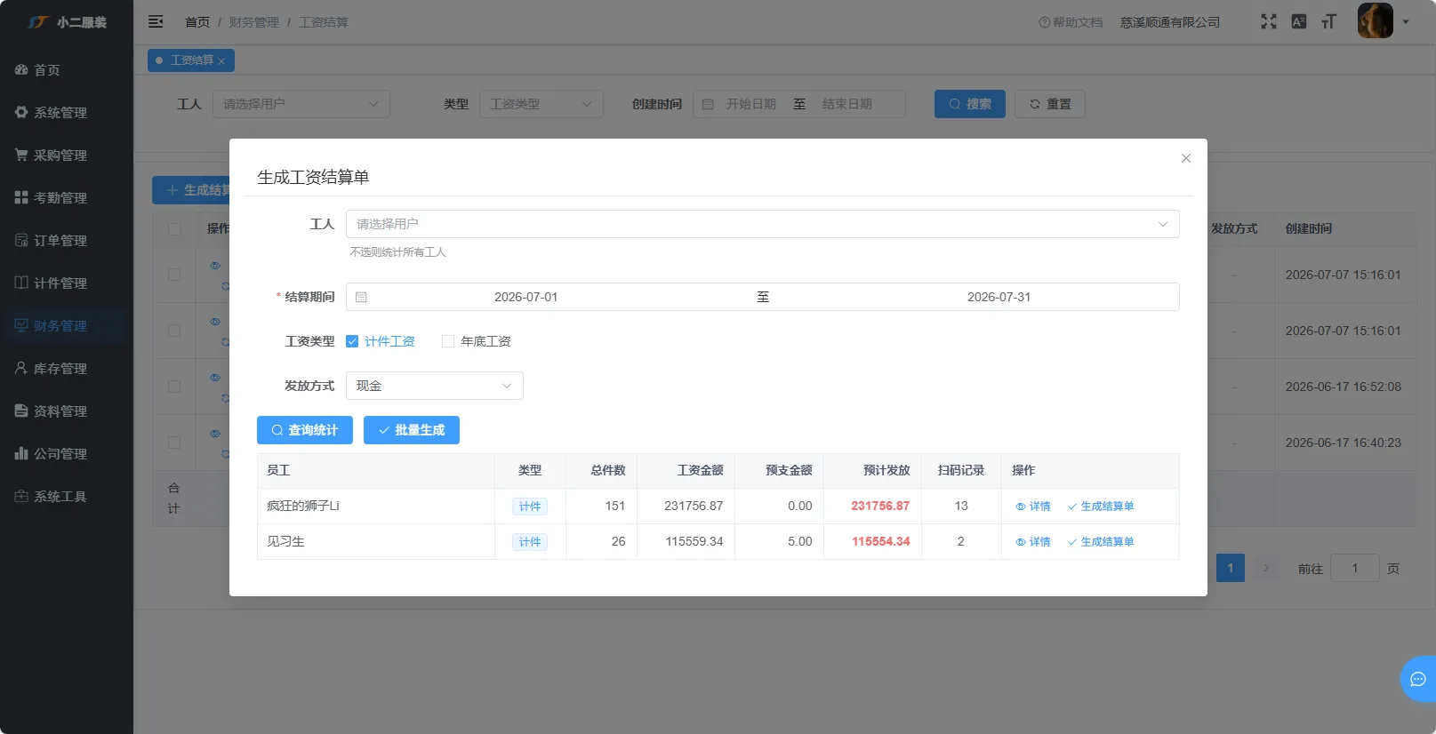This screenshot has height=734, width=1436.
Task: Click the user avatar picture
Action: click(1375, 21)
